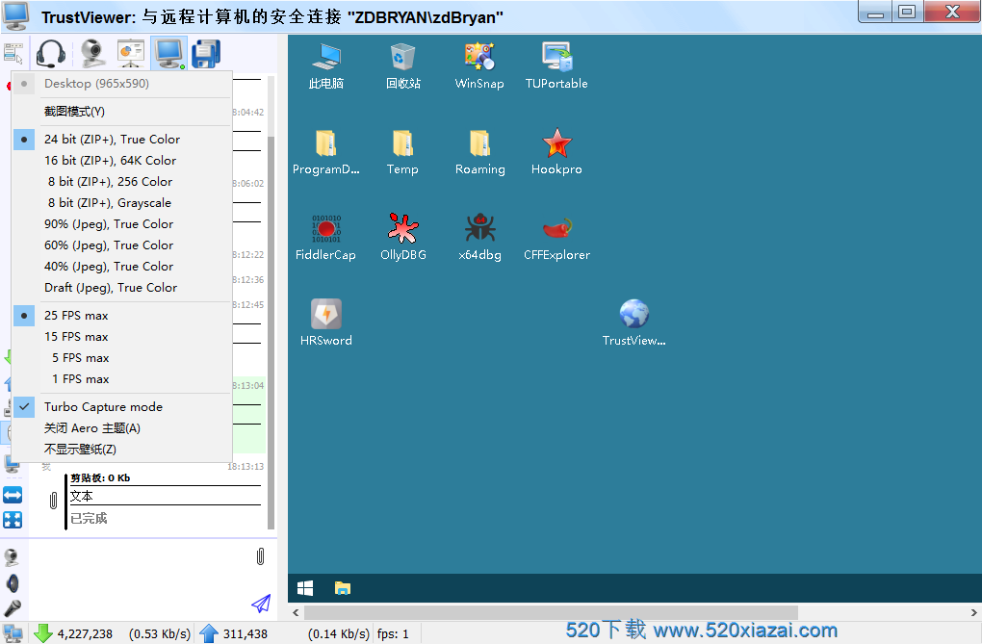The image size is (982, 644).
Task: Click the computer list icon at top-left
Action: point(13,53)
